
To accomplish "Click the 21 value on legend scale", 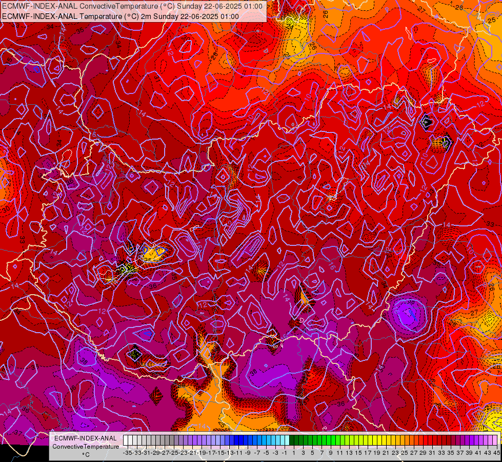I will point(386,453).
